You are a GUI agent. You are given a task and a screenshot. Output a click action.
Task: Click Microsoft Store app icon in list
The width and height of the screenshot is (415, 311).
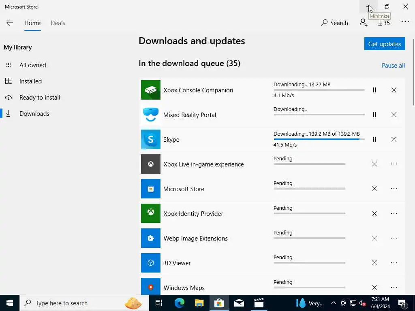[151, 189]
